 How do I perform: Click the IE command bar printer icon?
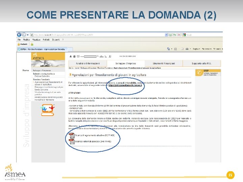tap(187, 49)
